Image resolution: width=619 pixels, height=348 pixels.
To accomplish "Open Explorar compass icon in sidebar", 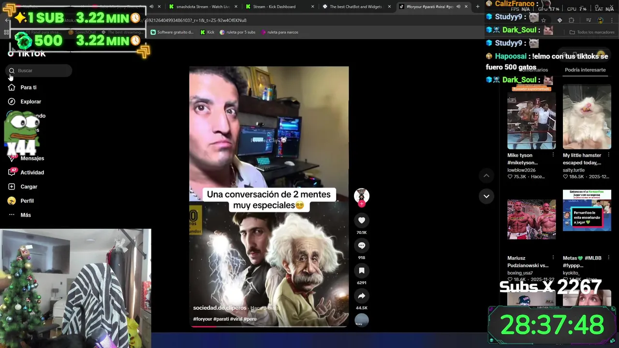I will point(12,101).
